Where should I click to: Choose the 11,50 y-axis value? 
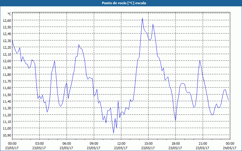point(7,95)
